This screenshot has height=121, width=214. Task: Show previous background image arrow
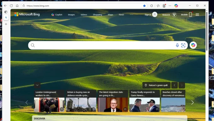(174, 85)
